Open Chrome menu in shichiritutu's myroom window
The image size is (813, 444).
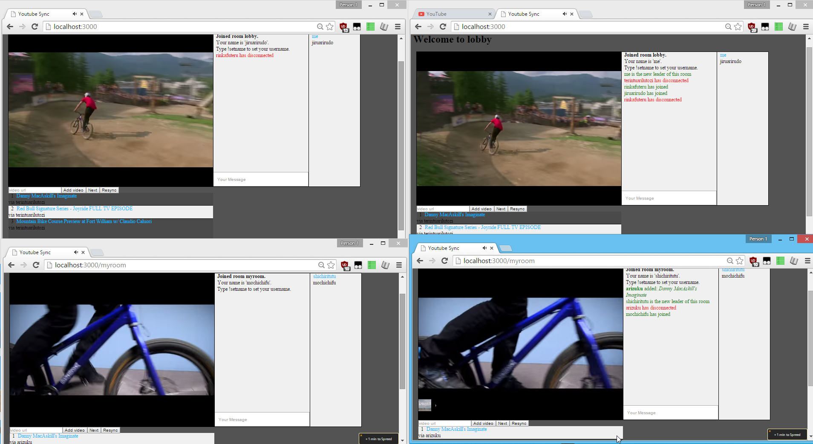[x=807, y=261]
